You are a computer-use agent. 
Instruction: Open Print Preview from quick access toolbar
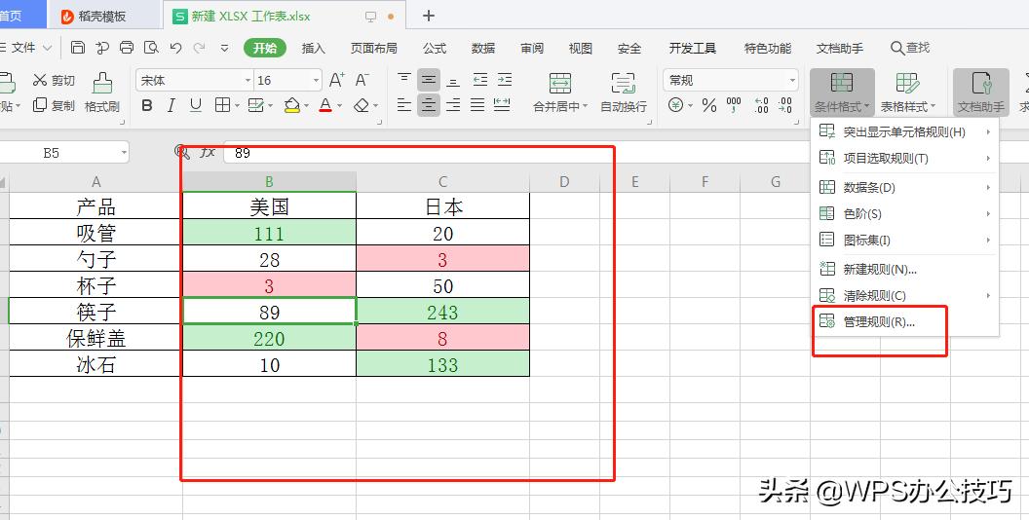coord(152,47)
